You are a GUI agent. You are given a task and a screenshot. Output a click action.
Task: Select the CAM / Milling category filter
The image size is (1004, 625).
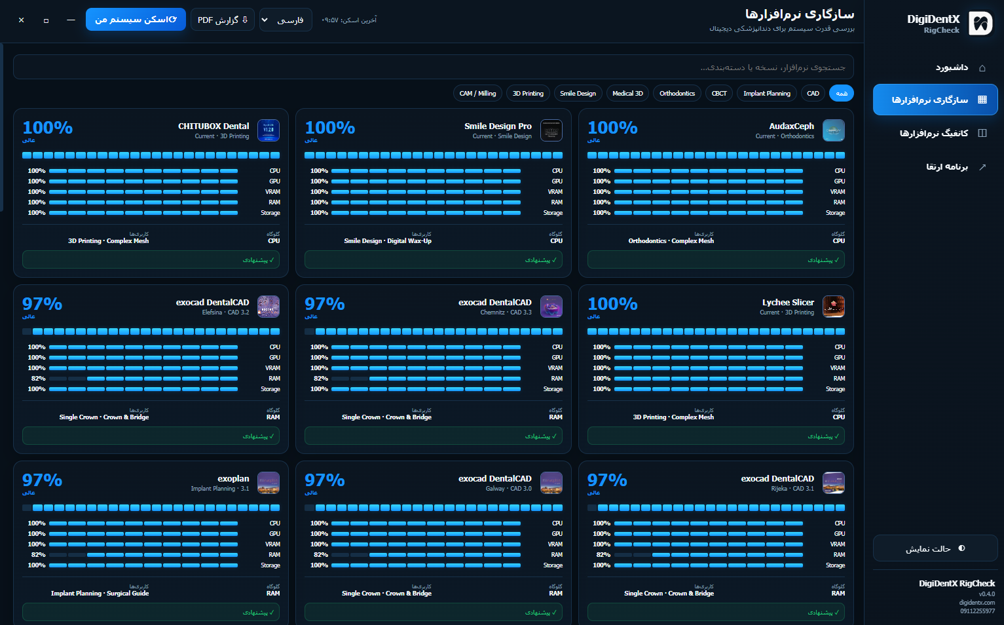coord(477,94)
